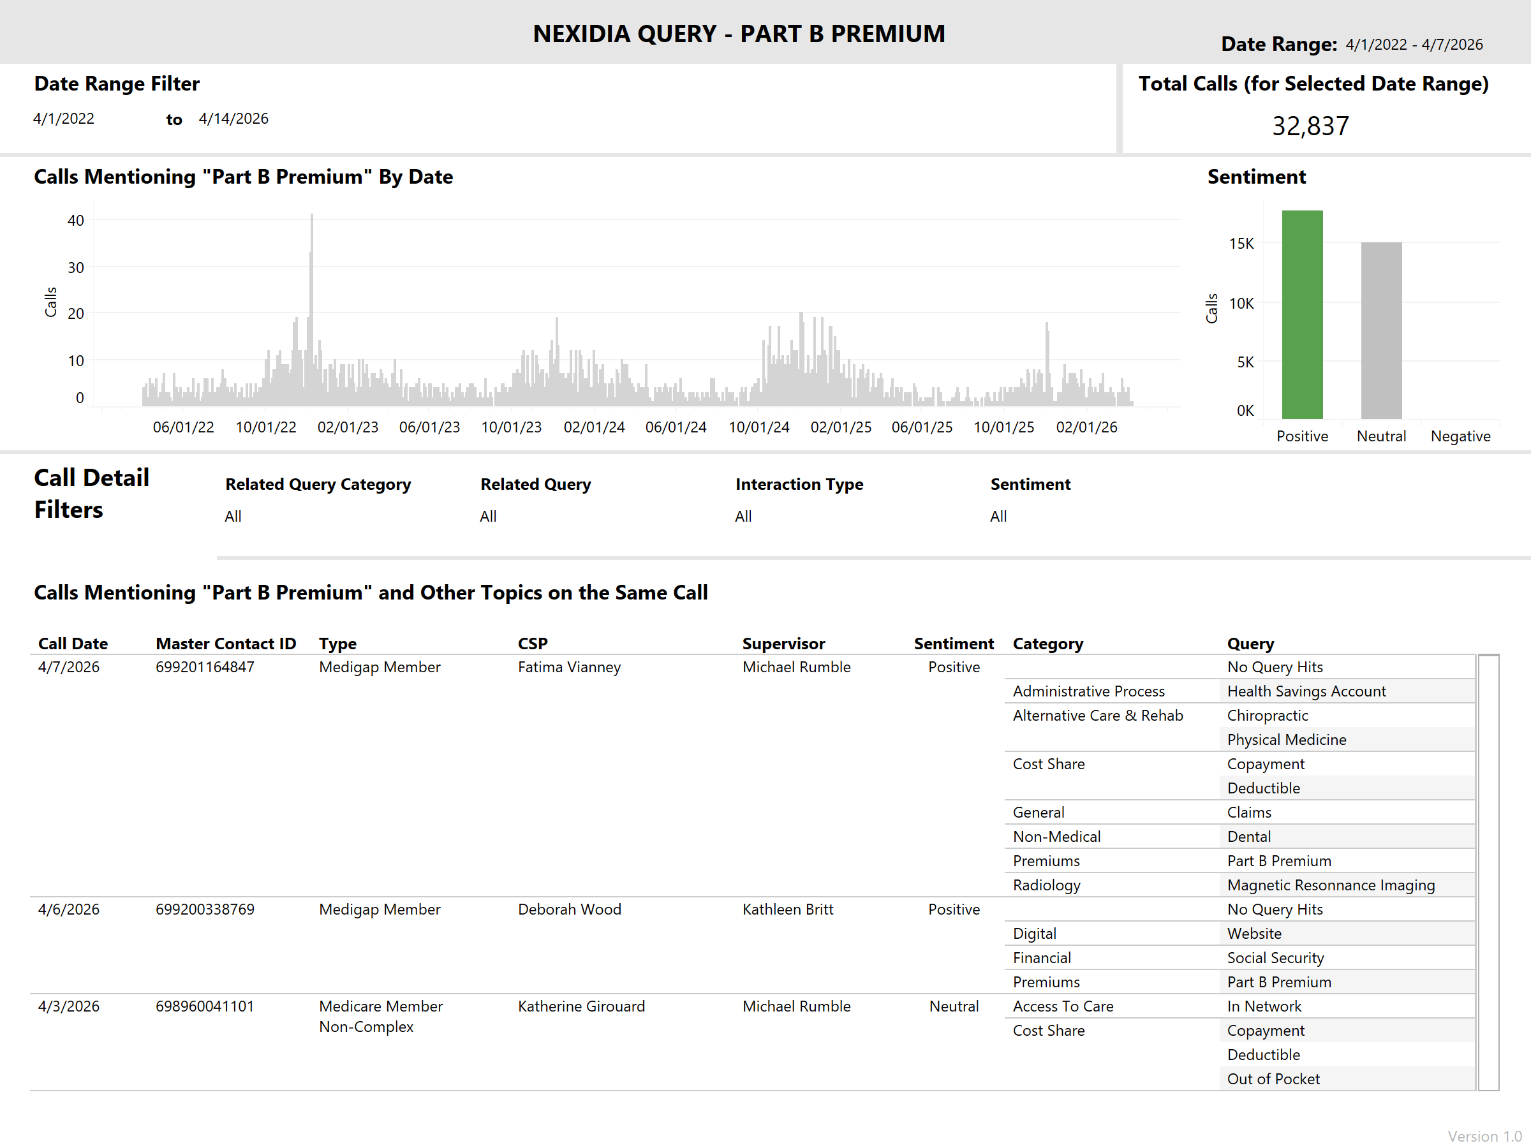Click the Call Date column header
1531x1148 pixels.
click(x=73, y=644)
